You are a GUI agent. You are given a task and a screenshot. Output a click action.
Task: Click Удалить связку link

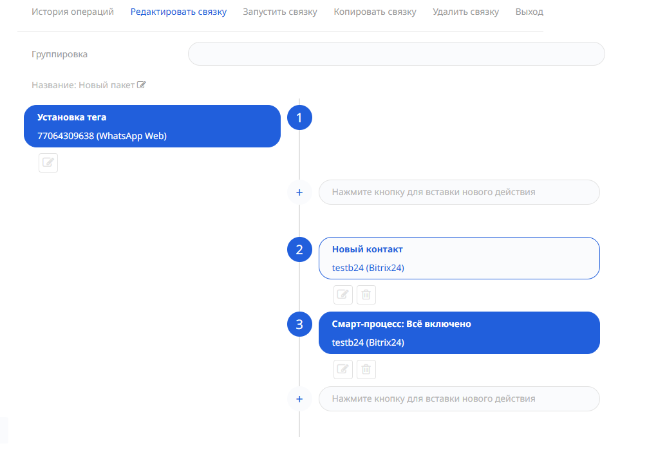click(x=465, y=12)
